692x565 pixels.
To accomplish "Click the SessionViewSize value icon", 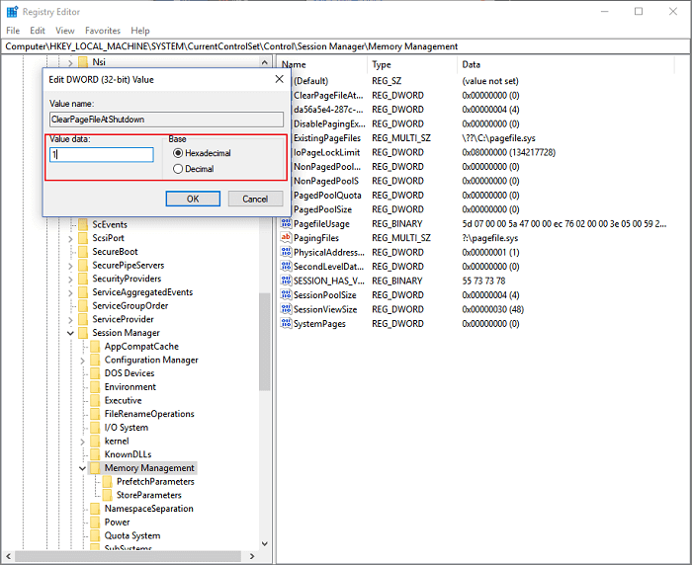I will (x=286, y=309).
